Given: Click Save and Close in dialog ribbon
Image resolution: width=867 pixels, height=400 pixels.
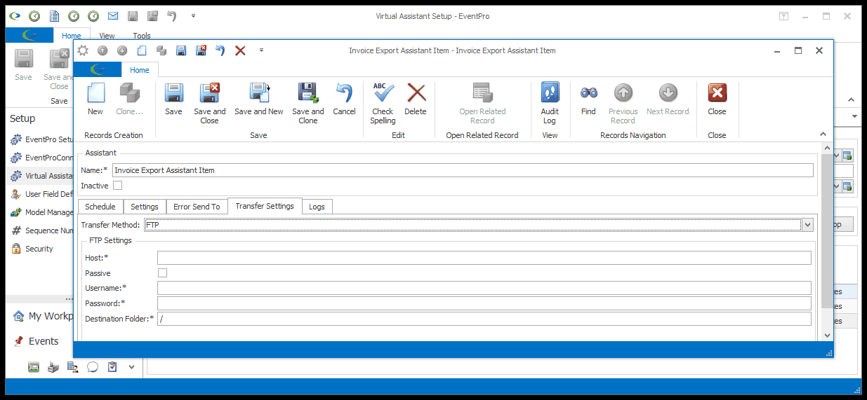Looking at the screenshot, I should click(210, 93).
